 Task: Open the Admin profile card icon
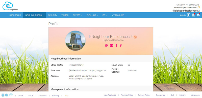188,15
